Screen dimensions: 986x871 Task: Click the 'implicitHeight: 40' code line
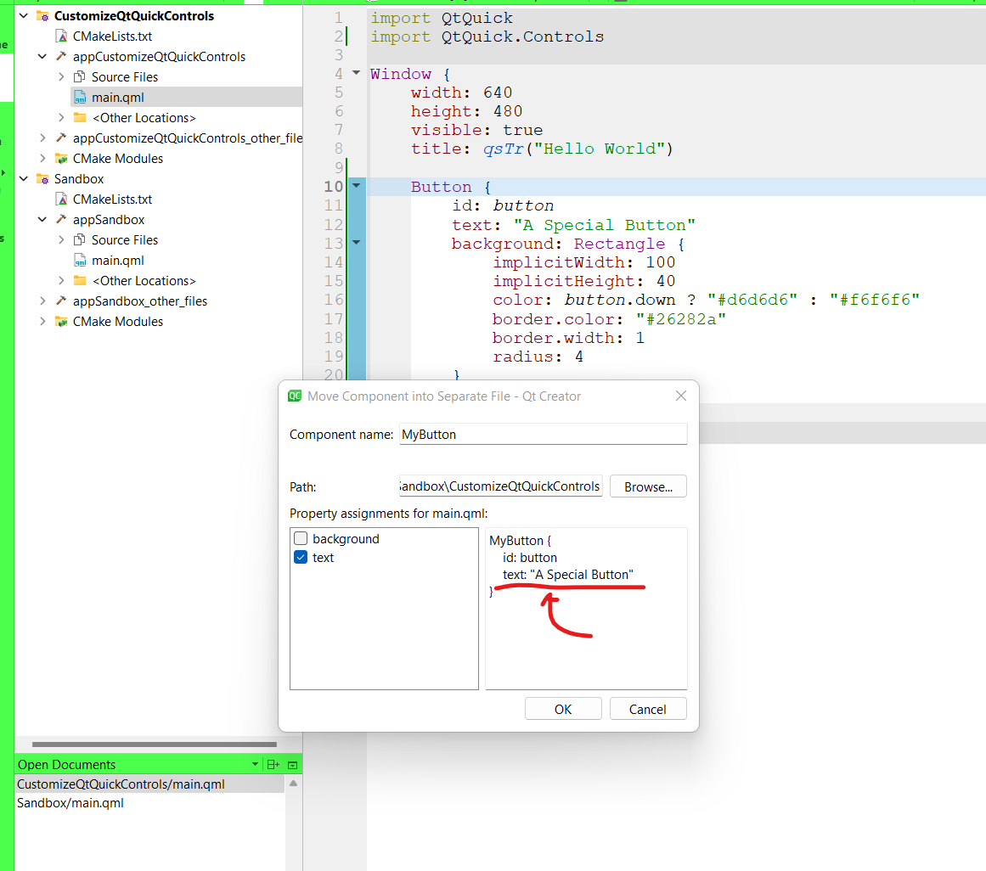tap(584, 281)
